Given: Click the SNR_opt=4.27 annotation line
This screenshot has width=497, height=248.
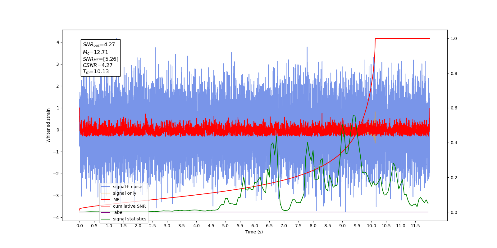Looking at the screenshot, I should pyautogui.click(x=99, y=45).
